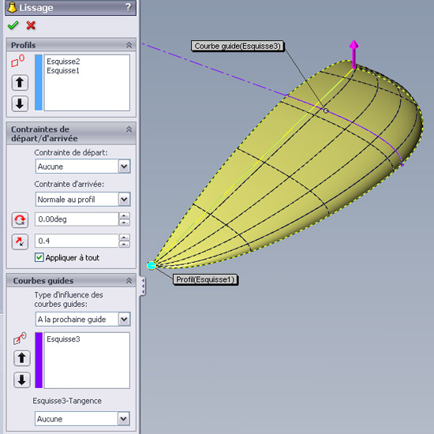Collapse the Courbes guides section
Image resolution: width=434 pixels, height=434 pixels.
click(x=129, y=281)
